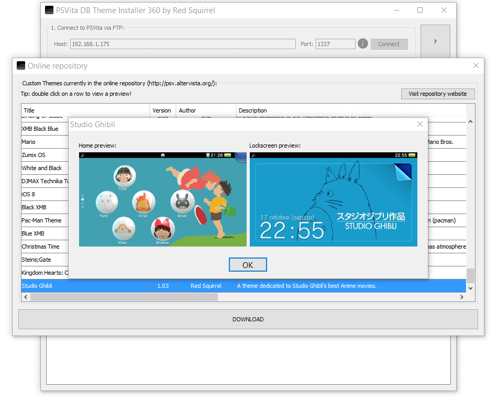Click the Home preview thumbnail image
This screenshot has height=414, width=498.
click(162, 199)
